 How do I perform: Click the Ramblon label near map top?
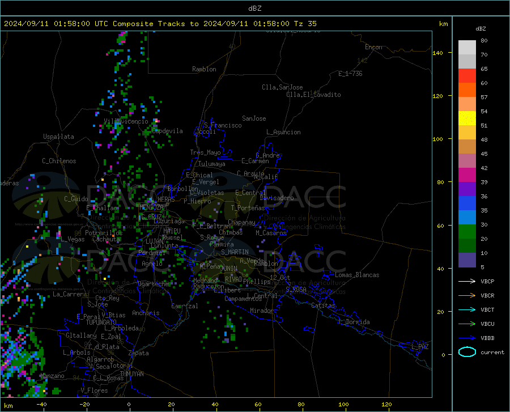(x=204, y=69)
